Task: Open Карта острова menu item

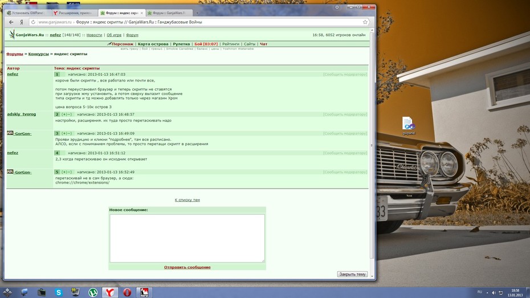Action: point(153,44)
